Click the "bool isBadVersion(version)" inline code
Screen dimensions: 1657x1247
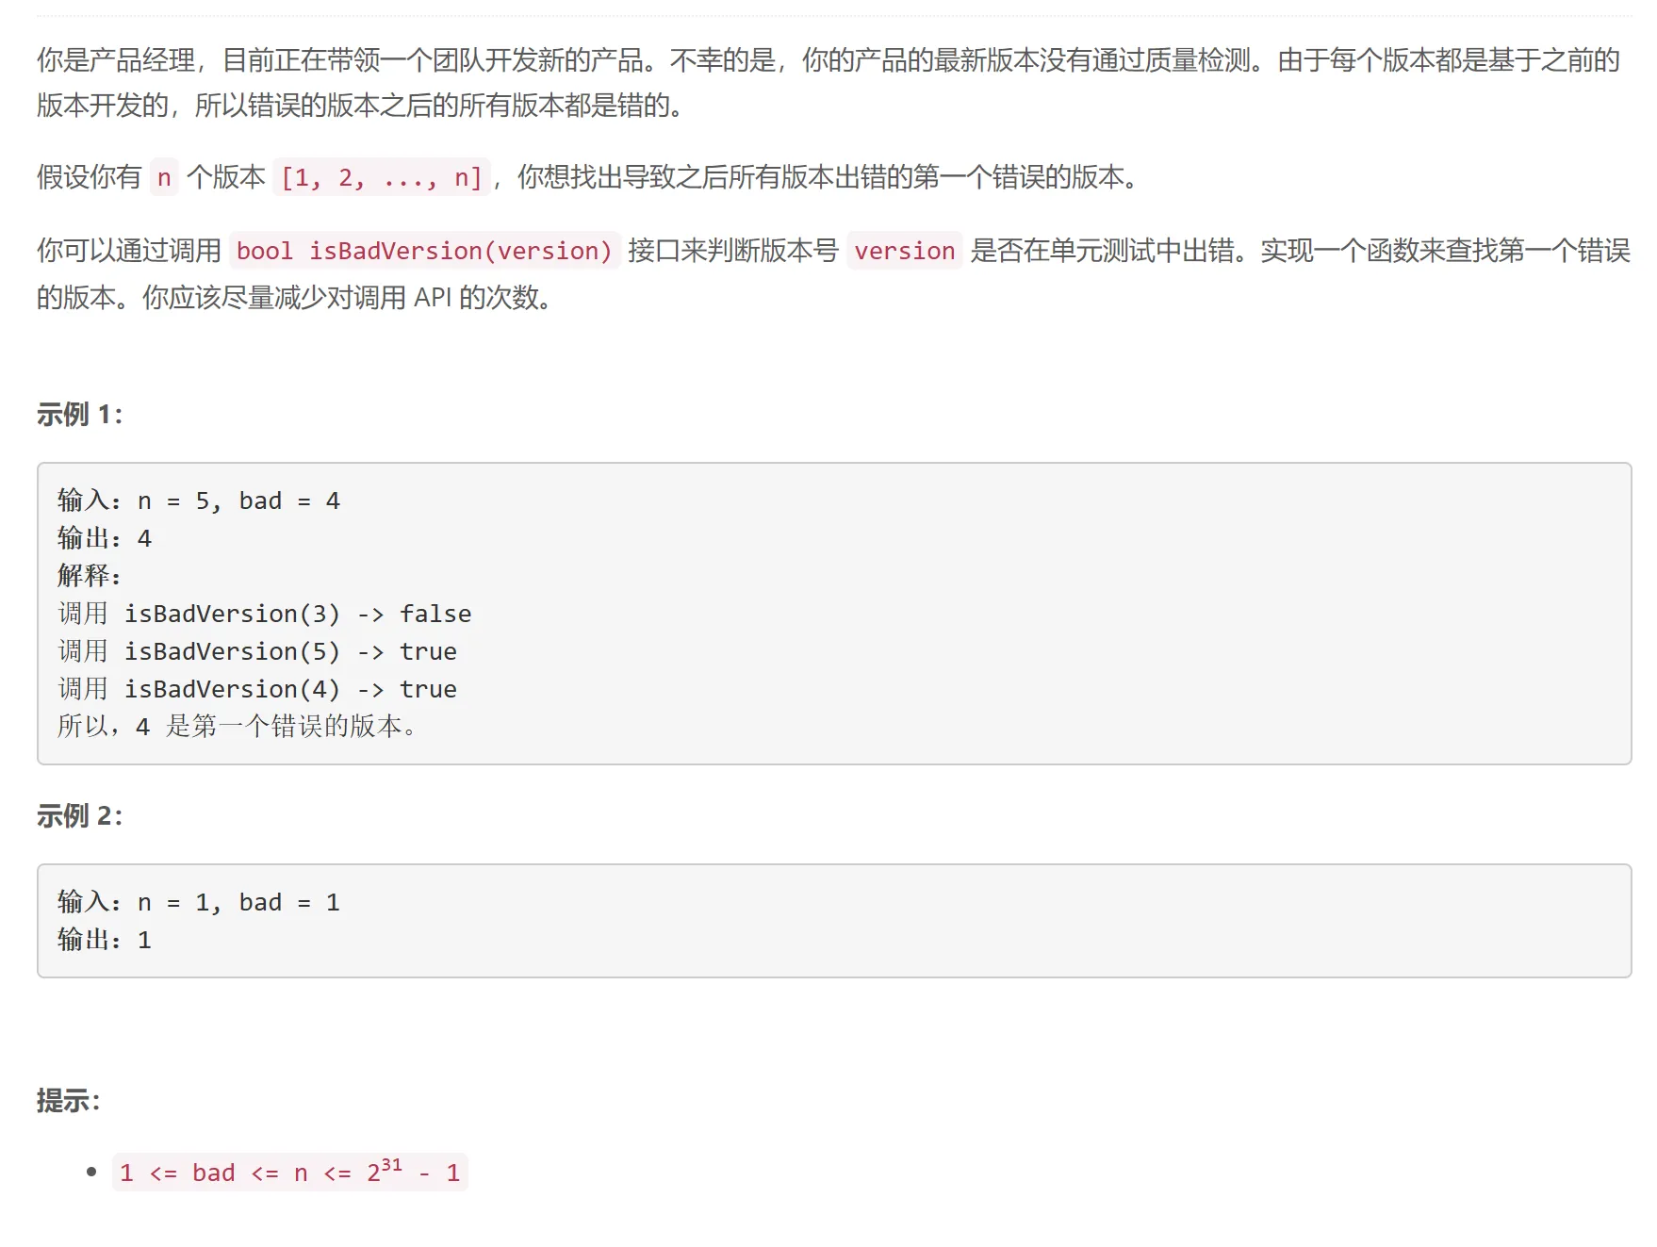tap(424, 251)
